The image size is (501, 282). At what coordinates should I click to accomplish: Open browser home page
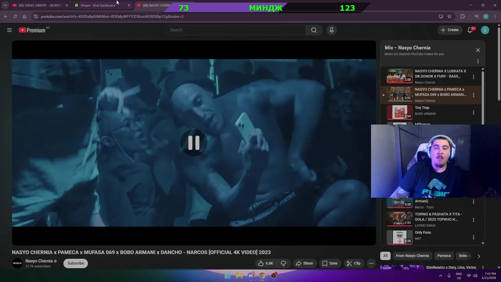[x=24, y=16]
